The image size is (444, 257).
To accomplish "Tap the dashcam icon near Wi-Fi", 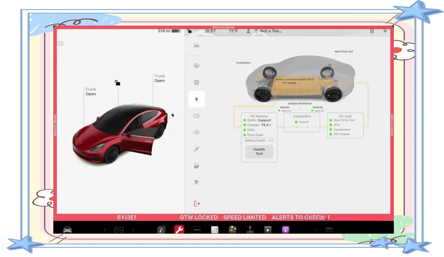I will click(372, 31).
